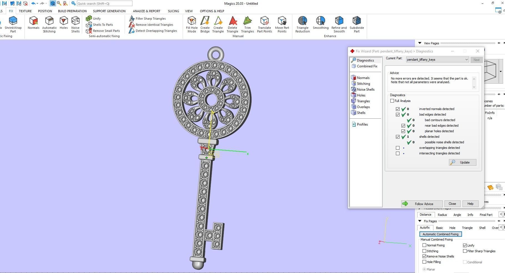
Task: Toggle near bad edges detected checkbox
Action: (403, 126)
